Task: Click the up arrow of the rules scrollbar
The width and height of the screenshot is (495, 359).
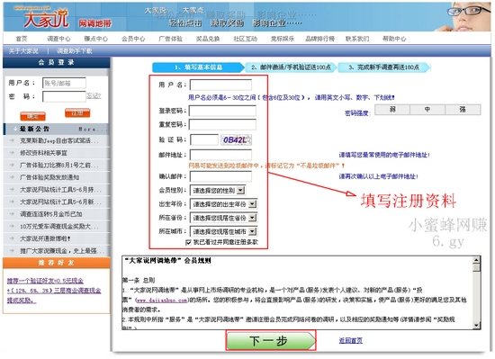Action: [476, 260]
